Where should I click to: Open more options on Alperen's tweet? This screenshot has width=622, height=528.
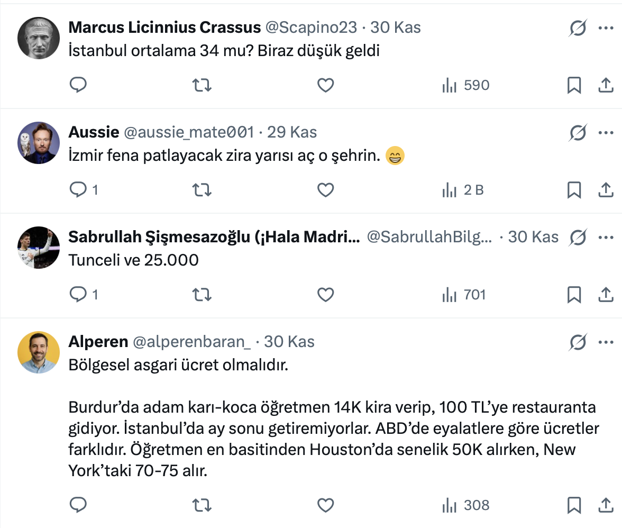coord(606,342)
